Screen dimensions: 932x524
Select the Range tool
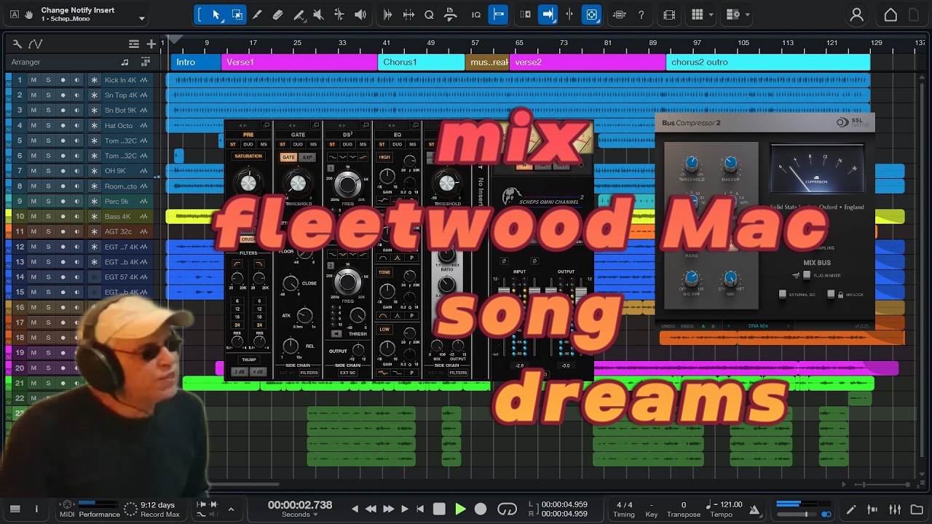(237, 15)
